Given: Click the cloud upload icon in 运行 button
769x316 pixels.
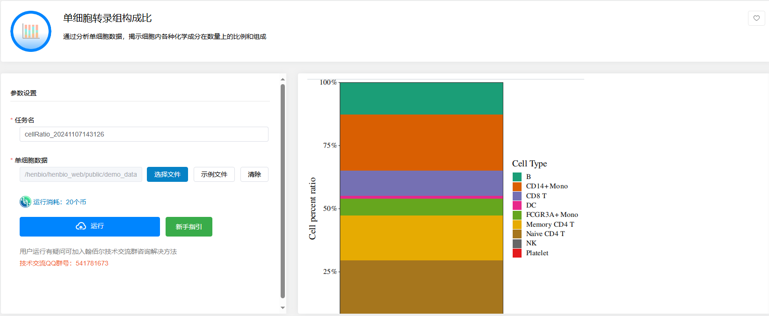Looking at the screenshot, I should tap(81, 226).
